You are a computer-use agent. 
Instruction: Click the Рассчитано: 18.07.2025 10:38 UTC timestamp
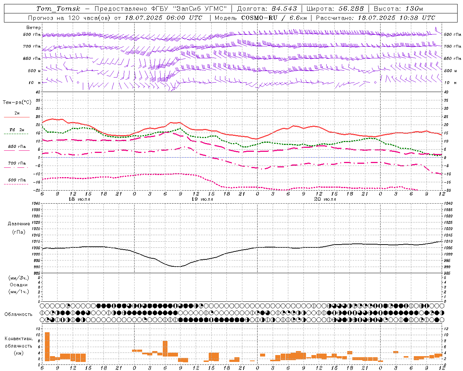pyautogui.click(x=375, y=18)
